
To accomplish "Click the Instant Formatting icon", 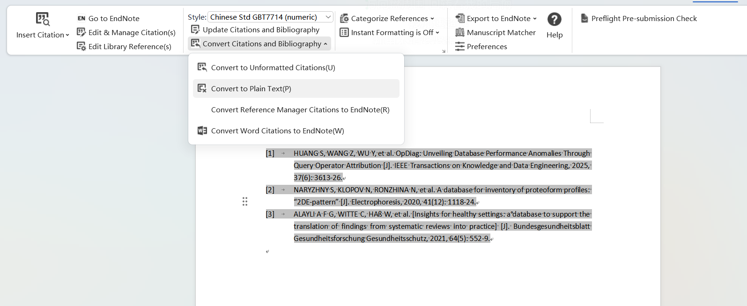I will [344, 32].
